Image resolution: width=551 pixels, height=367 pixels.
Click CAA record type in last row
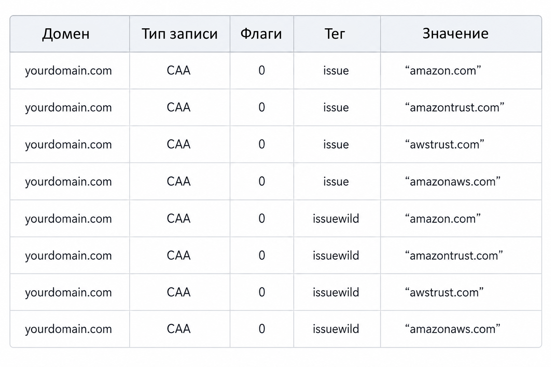coord(179,329)
